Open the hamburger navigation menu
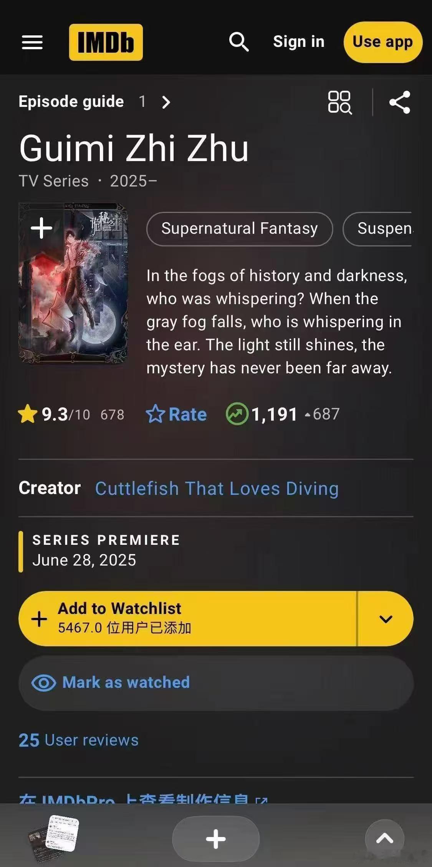 (x=32, y=42)
